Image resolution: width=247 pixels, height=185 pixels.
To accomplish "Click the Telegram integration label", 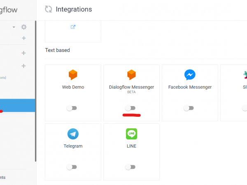I will 73,146.
